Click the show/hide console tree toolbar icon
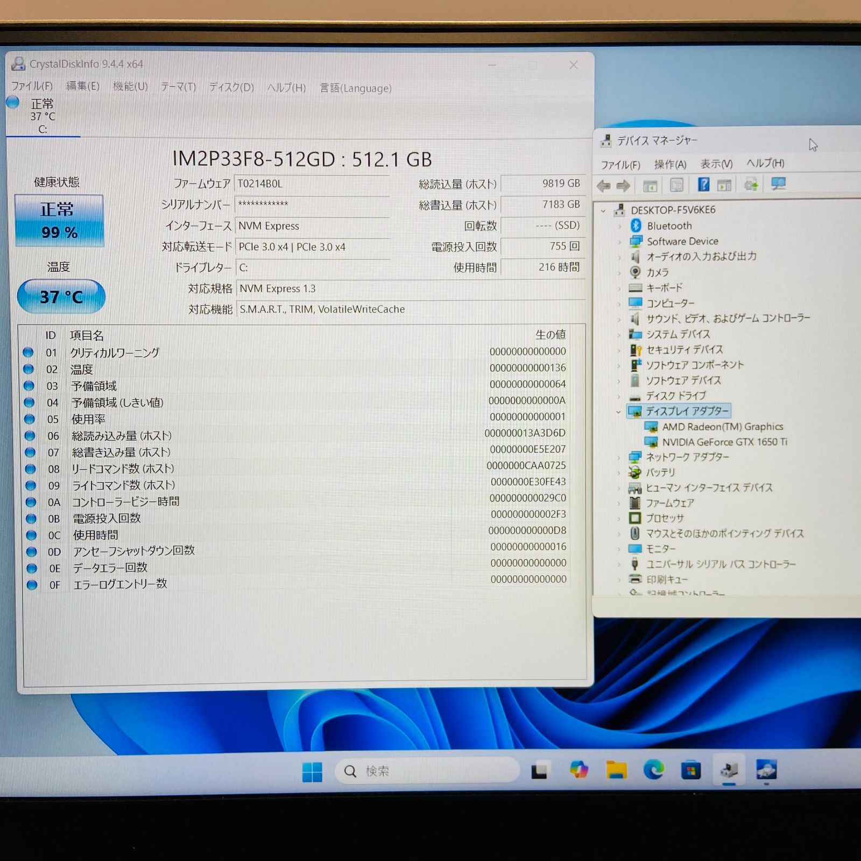This screenshot has width=861, height=861. (x=650, y=186)
